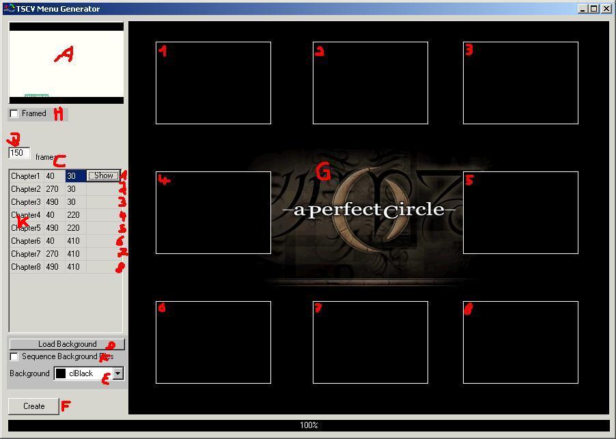Click the video preview thumbnail above Framed
The height and width of the screenshot is (439, 616).
(66, 63)
